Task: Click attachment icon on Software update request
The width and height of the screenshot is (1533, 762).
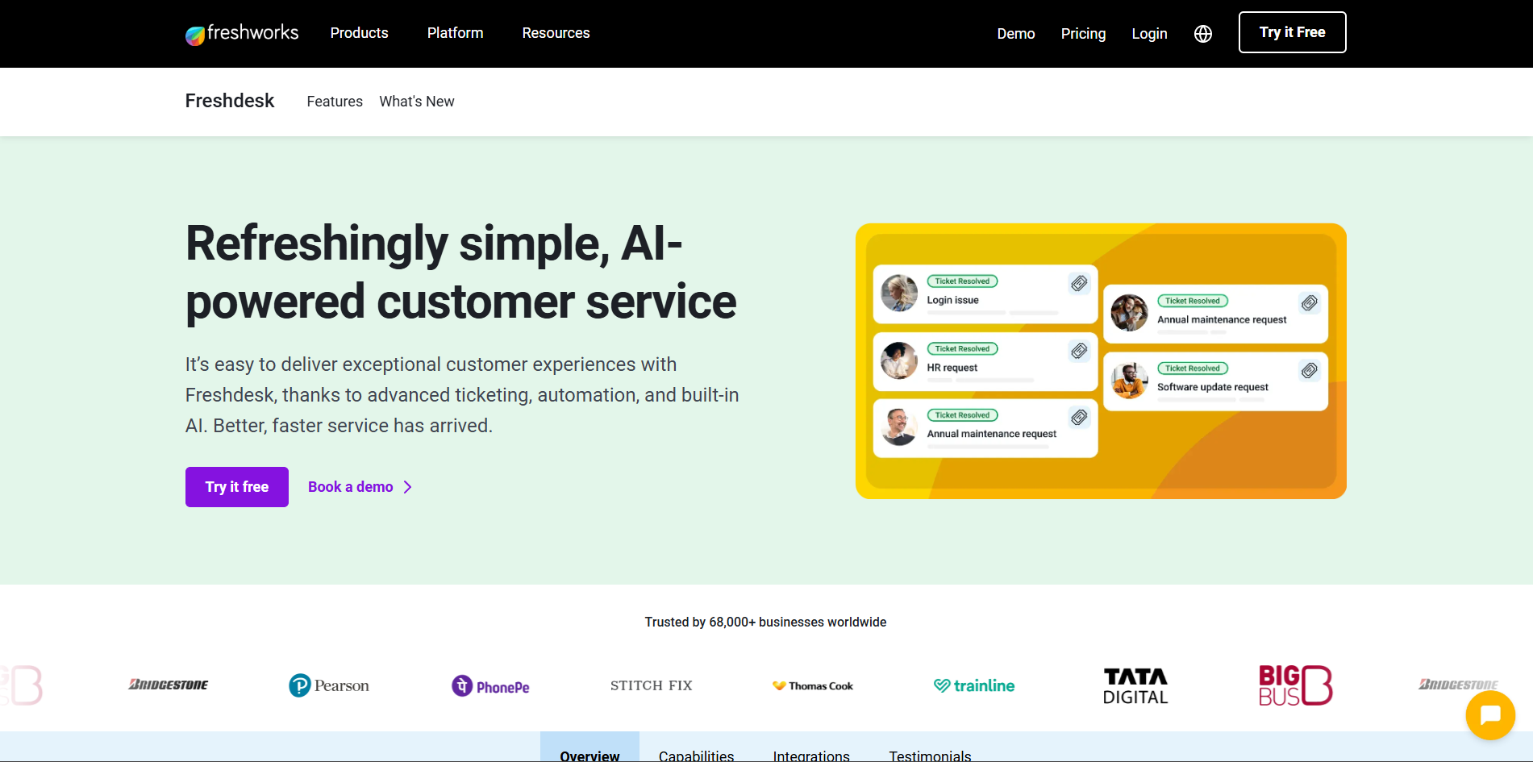Action: click(1310, 370)
